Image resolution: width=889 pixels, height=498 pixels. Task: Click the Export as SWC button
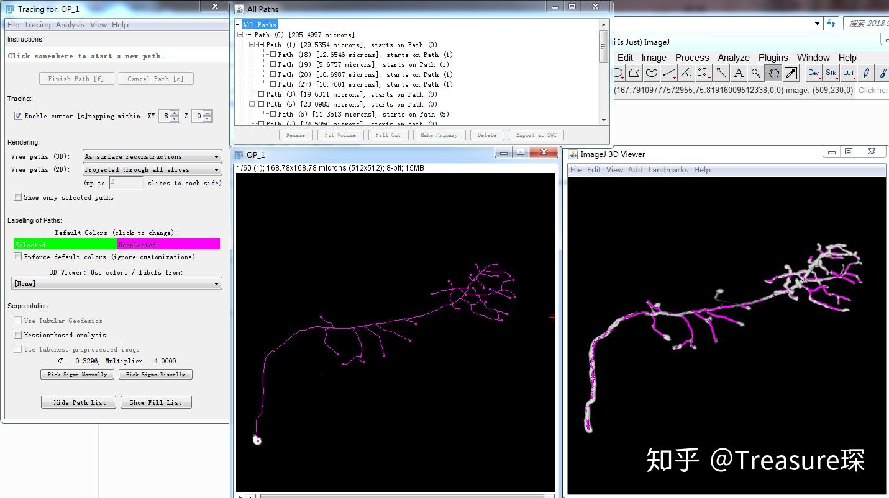coord(536,135)
